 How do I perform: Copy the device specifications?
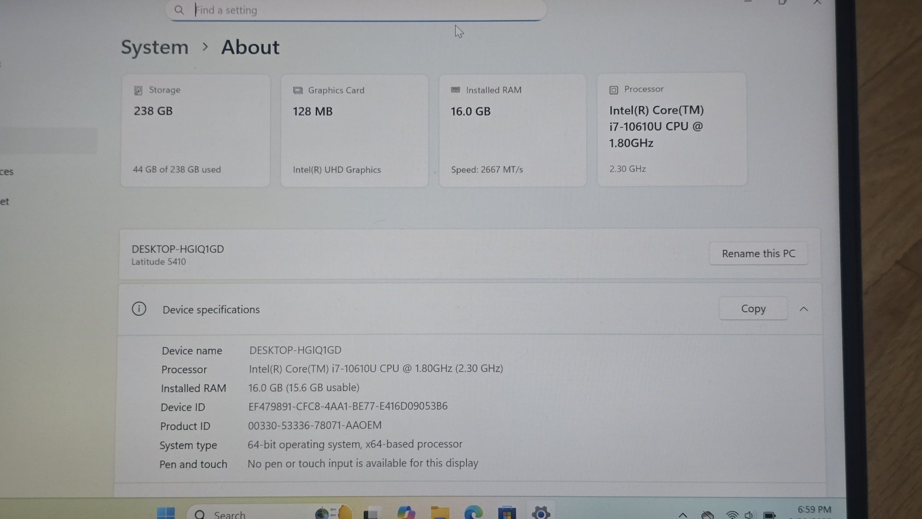click(x=753, y=309)
